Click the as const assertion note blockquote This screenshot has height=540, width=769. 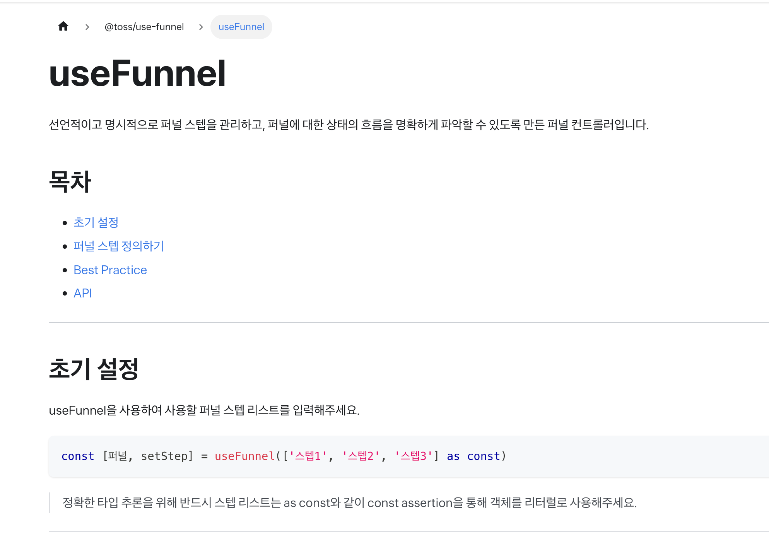(349, 503)
